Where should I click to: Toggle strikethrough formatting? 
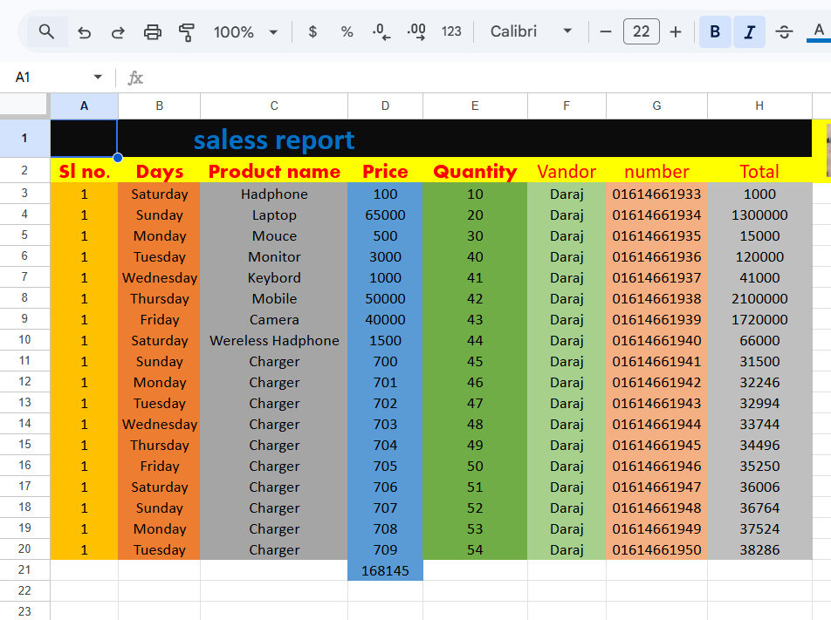(784, 32)
